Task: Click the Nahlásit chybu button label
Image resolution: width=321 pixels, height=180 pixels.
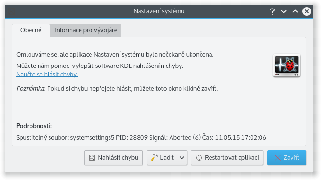Action: tap(118, 158)
